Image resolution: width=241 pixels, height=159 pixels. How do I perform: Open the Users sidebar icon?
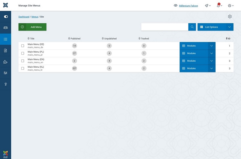point(5,28)
